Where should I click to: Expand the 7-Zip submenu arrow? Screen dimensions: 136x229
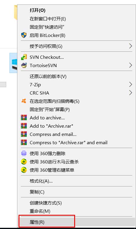[130, 85]
